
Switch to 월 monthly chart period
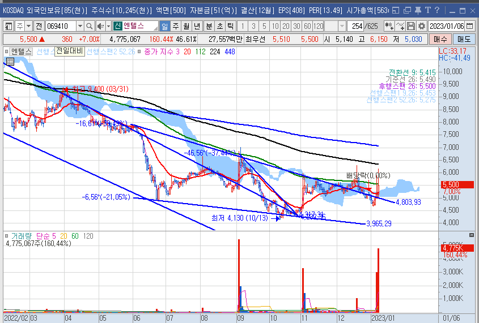tap(186, 26)
